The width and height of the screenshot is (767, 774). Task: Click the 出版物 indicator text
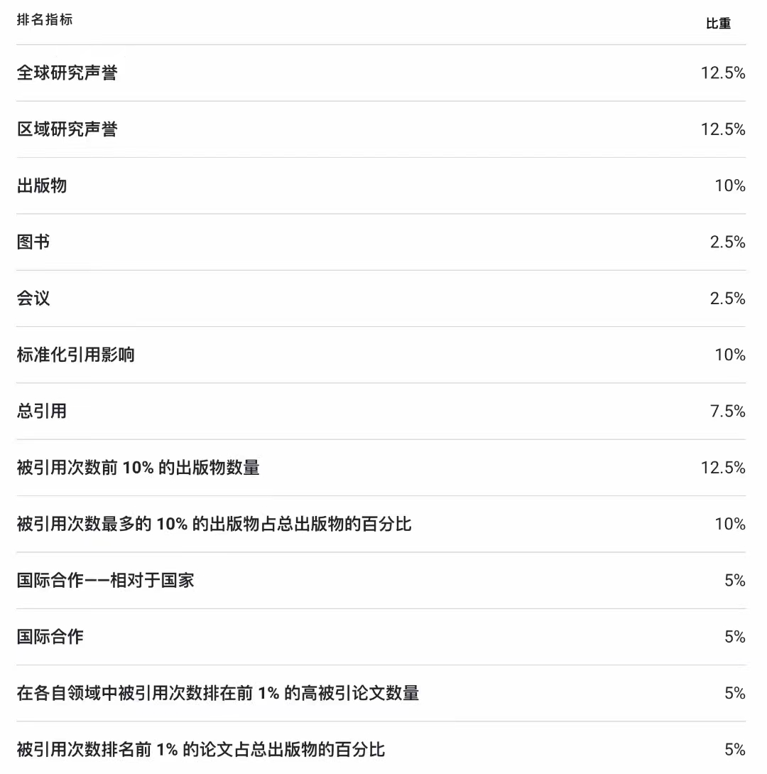[x=42, y=186]
